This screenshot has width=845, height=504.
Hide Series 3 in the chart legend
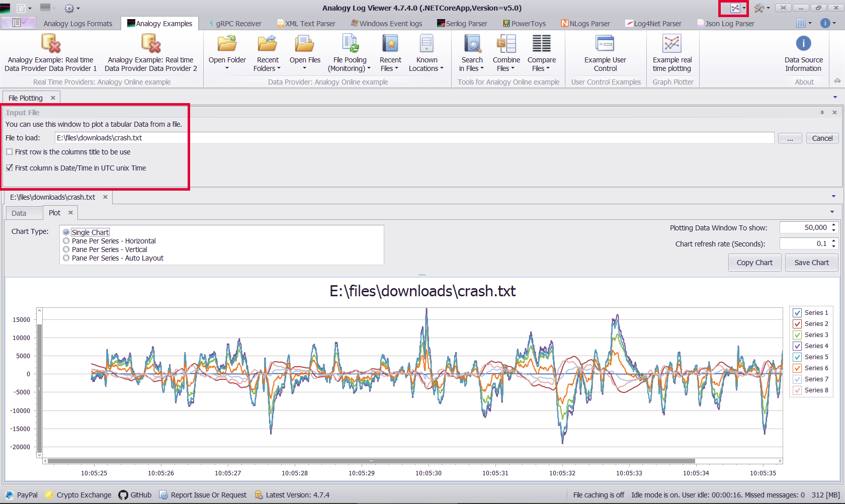[797, 334]
